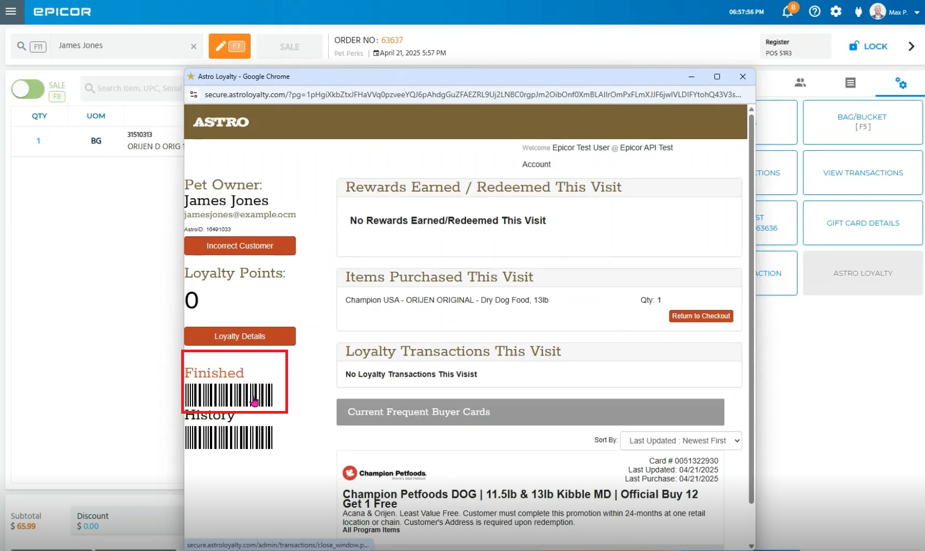Lock the register with LOCK
925x551 pixels.
(868, 47)
